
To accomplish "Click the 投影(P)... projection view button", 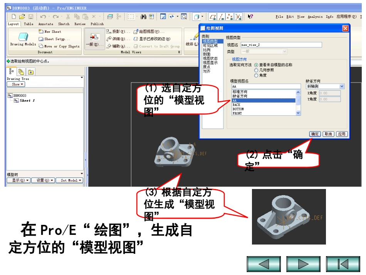I will click(118, 32).
